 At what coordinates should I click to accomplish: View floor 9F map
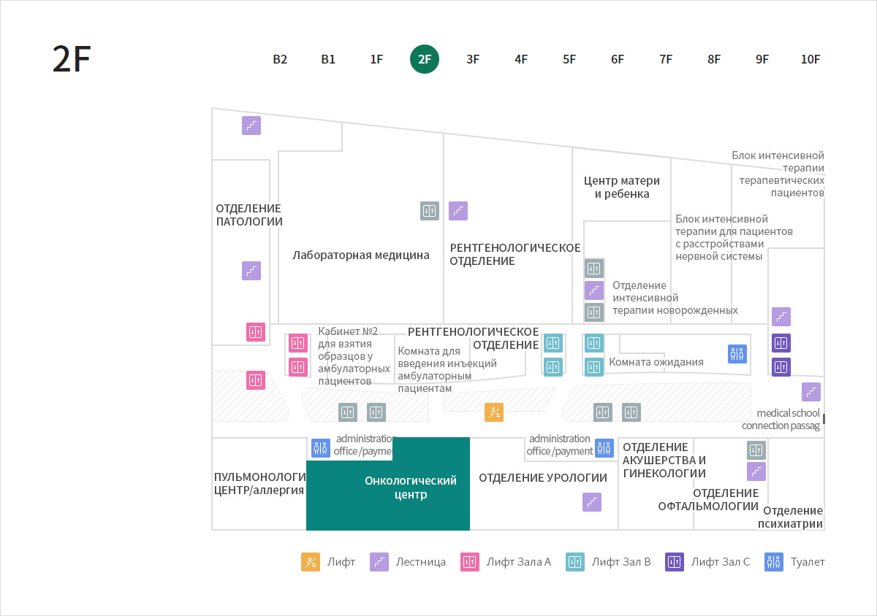762,59
